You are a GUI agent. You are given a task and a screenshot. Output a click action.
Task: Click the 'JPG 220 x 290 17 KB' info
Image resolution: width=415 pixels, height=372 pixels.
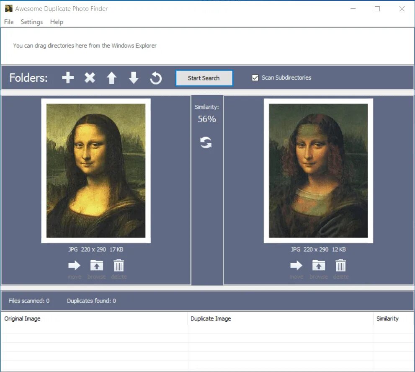pos(96,249)
